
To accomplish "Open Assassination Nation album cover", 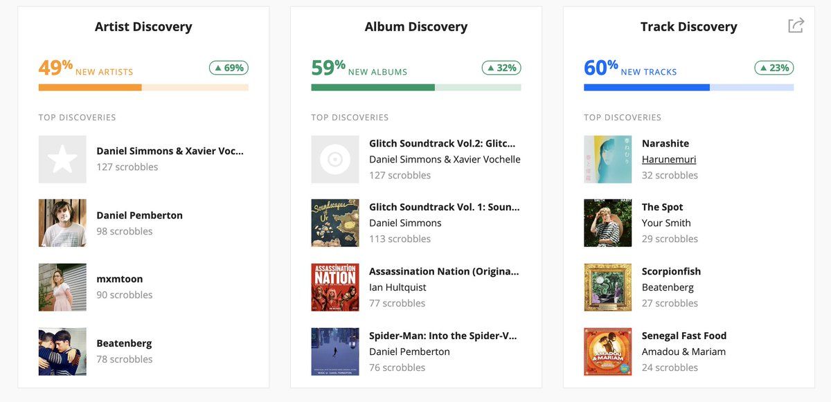I will pos(335,287).
